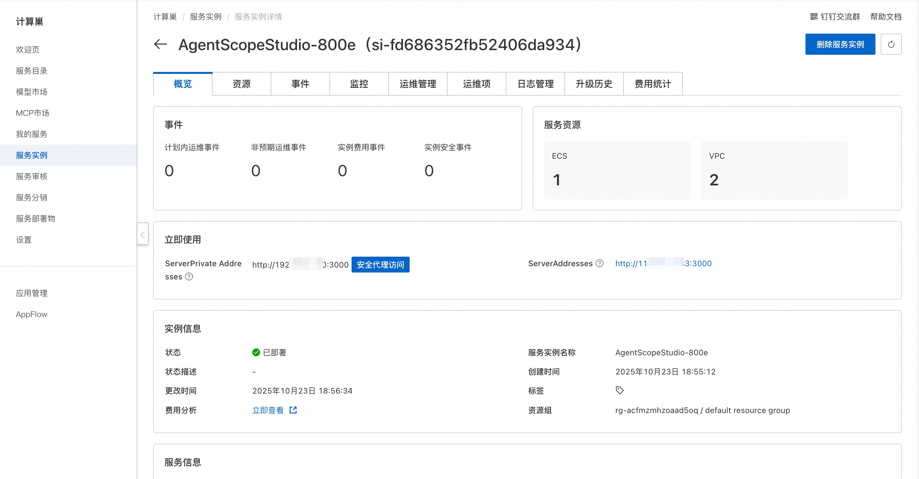
Task: Click help icon next to ServerAddresses
Action: tap(600, 263)
